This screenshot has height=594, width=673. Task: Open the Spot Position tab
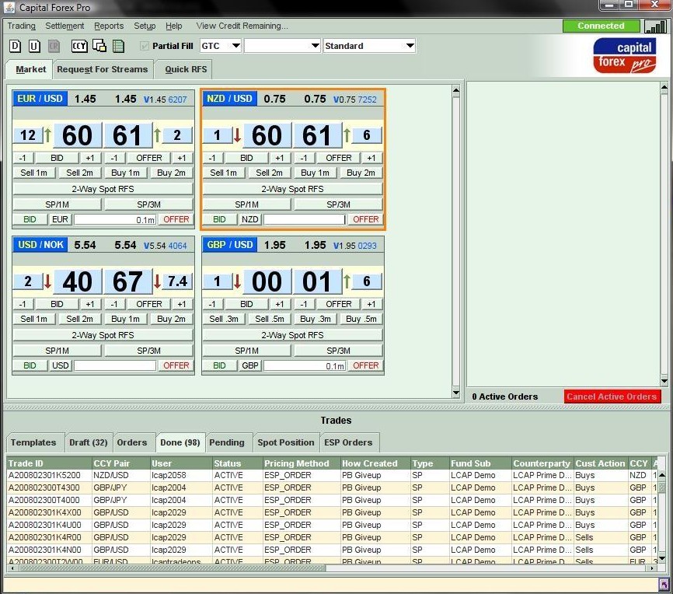click(286, 443)
